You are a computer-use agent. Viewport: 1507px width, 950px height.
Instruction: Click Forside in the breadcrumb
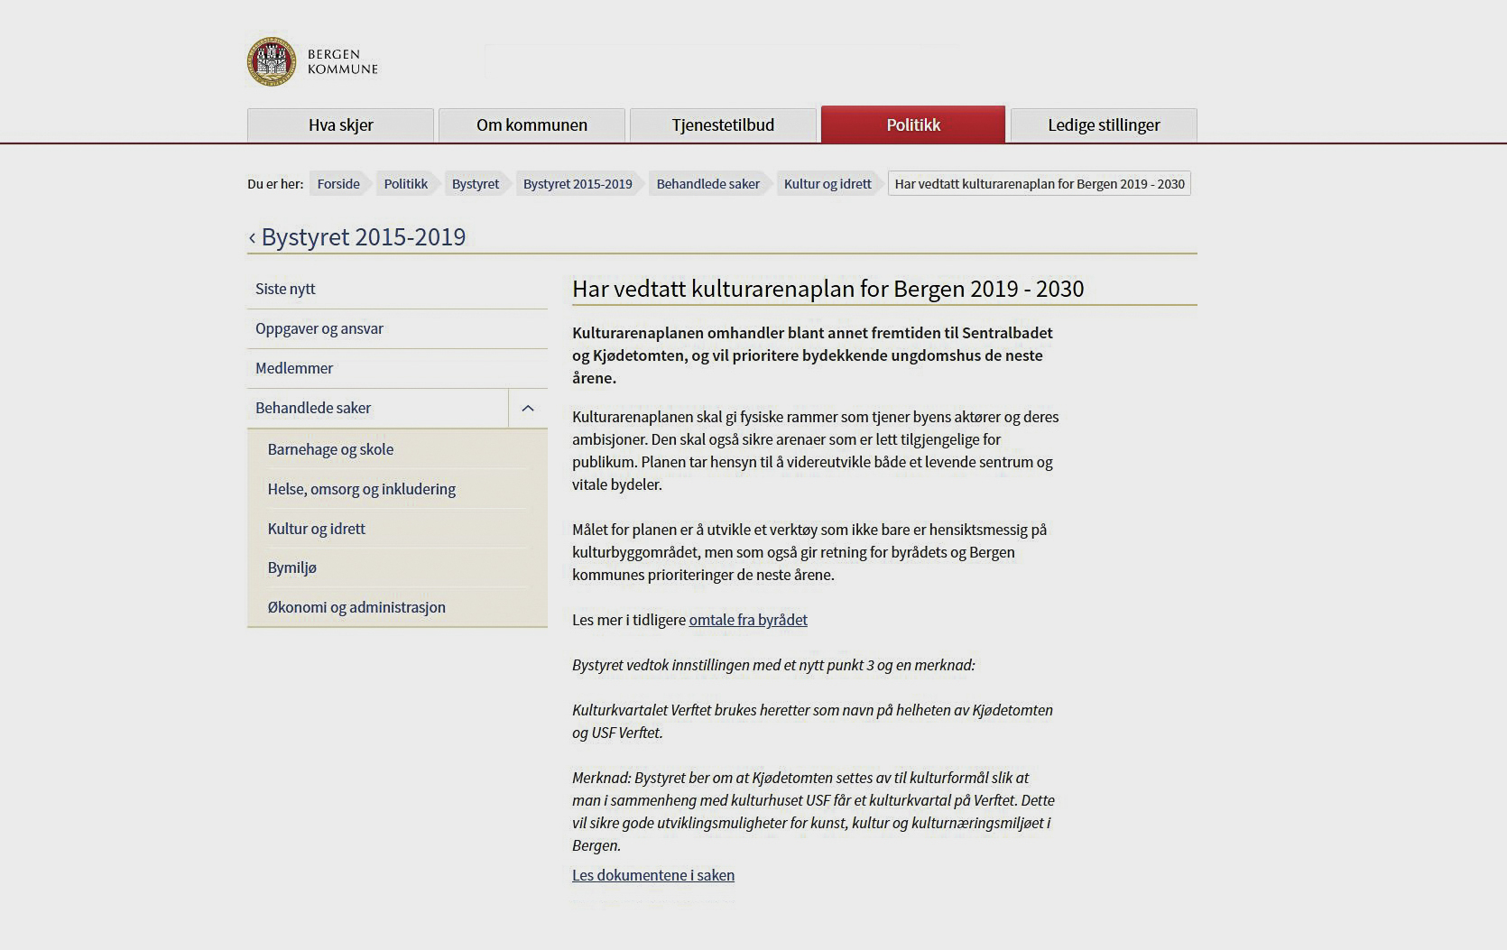(338, 184)
